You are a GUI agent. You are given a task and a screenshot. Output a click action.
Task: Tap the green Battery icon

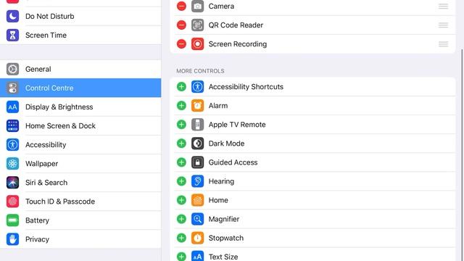12,220
